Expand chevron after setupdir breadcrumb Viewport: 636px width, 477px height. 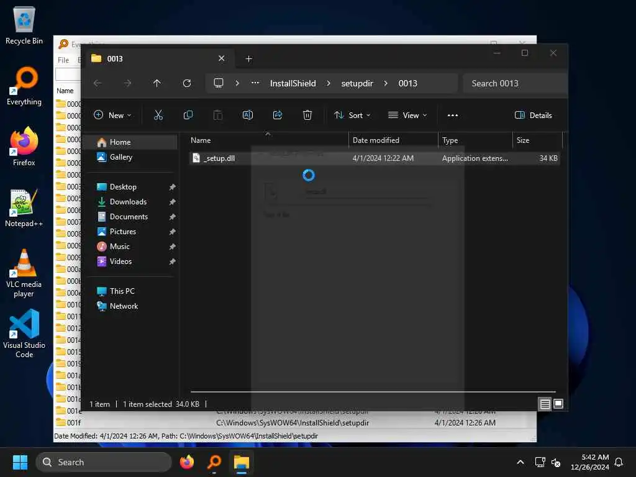click(386, 83)
